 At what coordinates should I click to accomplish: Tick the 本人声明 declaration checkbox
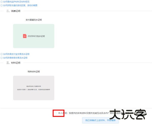[x=56, y=113]
